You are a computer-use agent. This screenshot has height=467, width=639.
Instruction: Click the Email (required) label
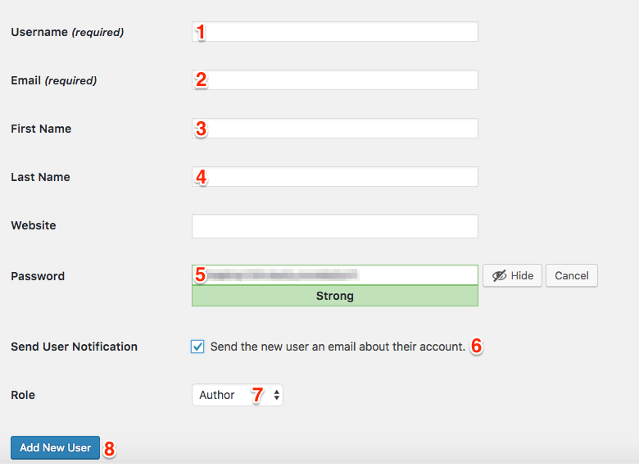pyautogui.click(x=54, y=80)
